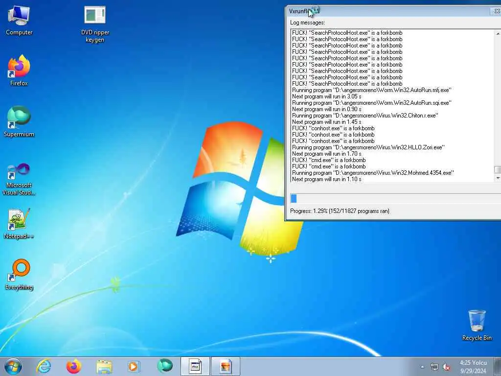
Task: Select the Notepad++ desktop shortcut
Action: coord(19,224)
